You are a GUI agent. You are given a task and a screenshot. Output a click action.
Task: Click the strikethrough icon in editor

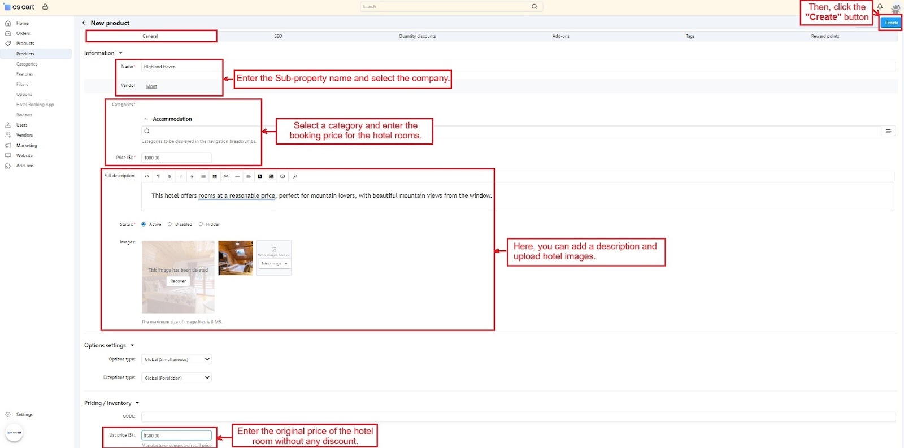pyautogui.click(x=192, y=176)
